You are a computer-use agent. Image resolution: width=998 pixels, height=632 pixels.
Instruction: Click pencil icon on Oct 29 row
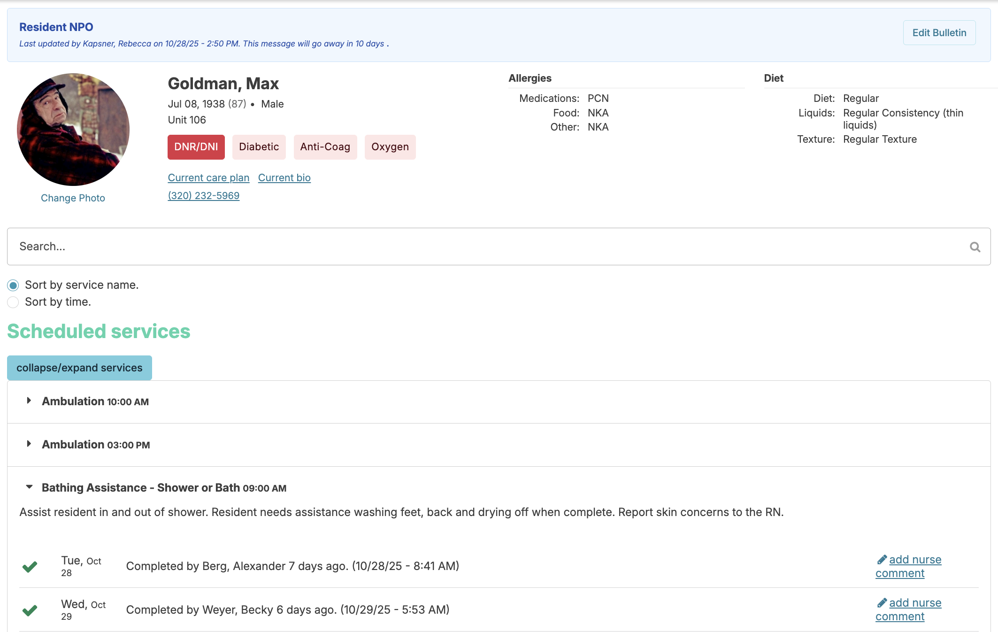(882, 603)
